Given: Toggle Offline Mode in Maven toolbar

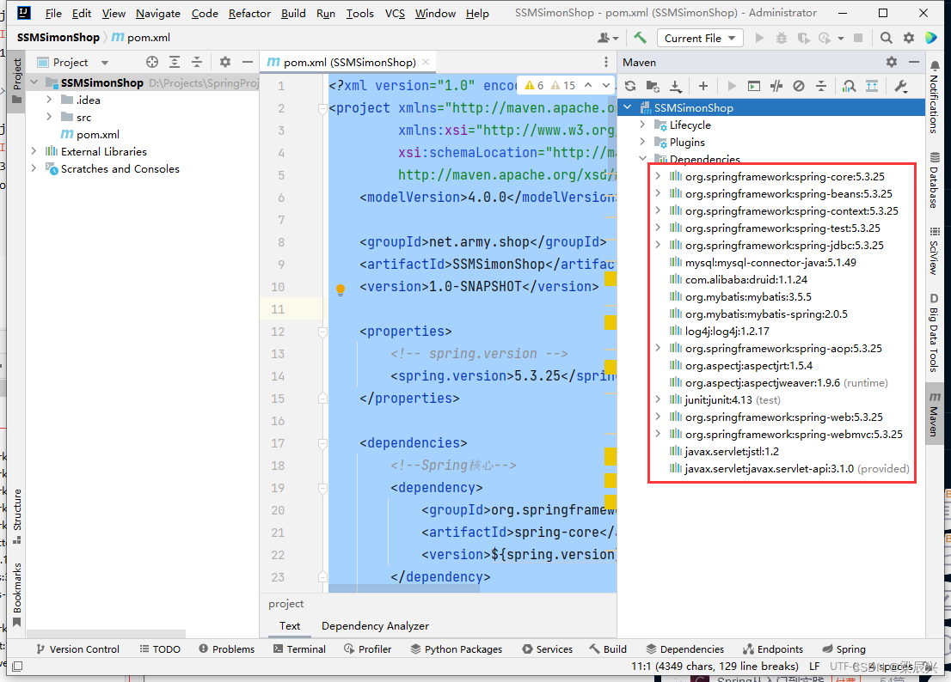Looking at the screenshot, I should 776,86.
